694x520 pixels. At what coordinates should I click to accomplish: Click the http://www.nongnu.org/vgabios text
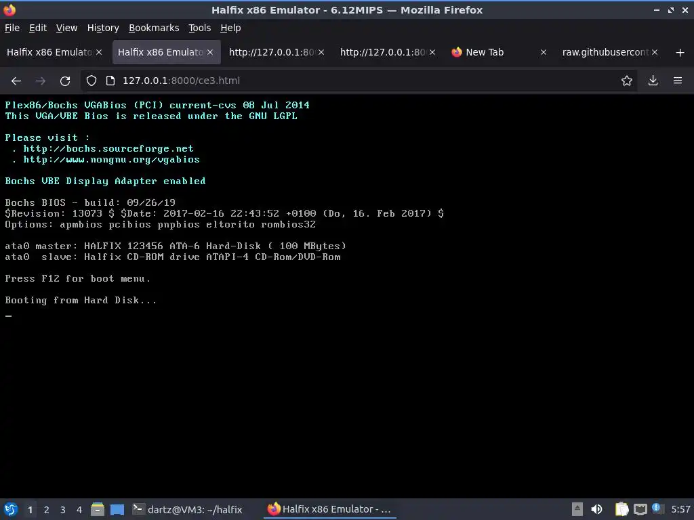tap(111, 160)
